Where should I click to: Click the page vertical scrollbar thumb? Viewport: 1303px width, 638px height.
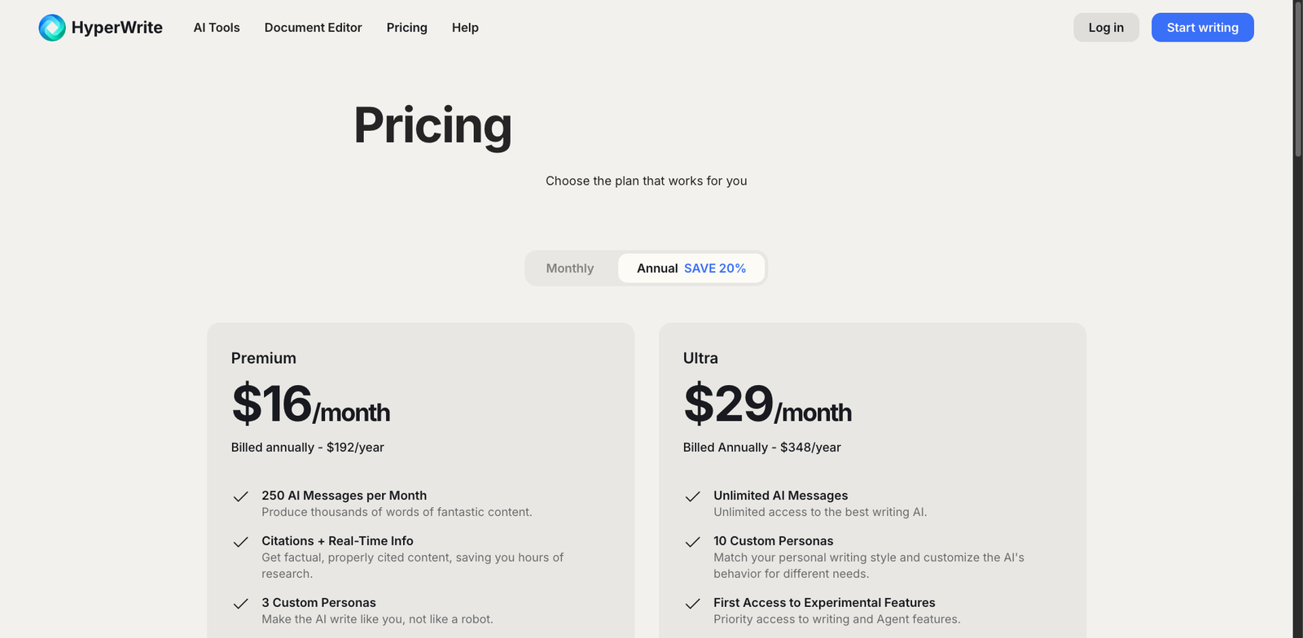(1298, 77)
